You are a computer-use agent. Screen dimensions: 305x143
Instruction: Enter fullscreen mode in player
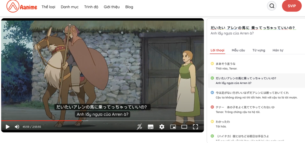[196, 127]
